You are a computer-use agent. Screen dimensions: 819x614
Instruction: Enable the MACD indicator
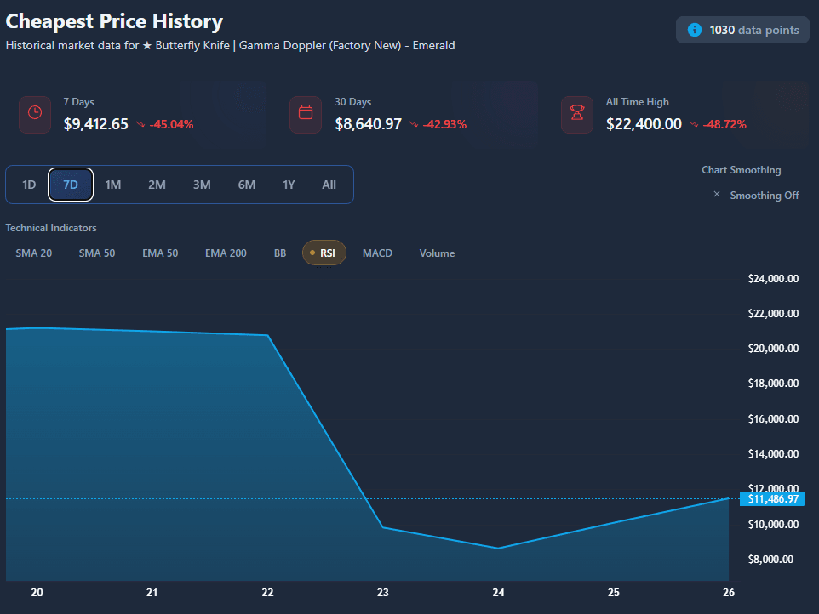377,253
